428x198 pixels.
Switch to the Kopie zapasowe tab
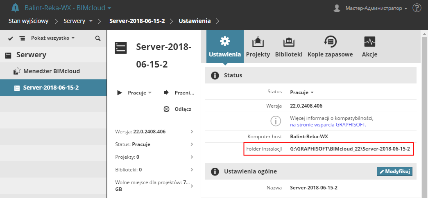pos(330,47)
